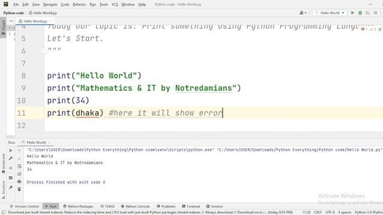This screenshot has height=215, width=383.
Task: Toggle soft-wrap in the Run console
Action: click(19, 166)
